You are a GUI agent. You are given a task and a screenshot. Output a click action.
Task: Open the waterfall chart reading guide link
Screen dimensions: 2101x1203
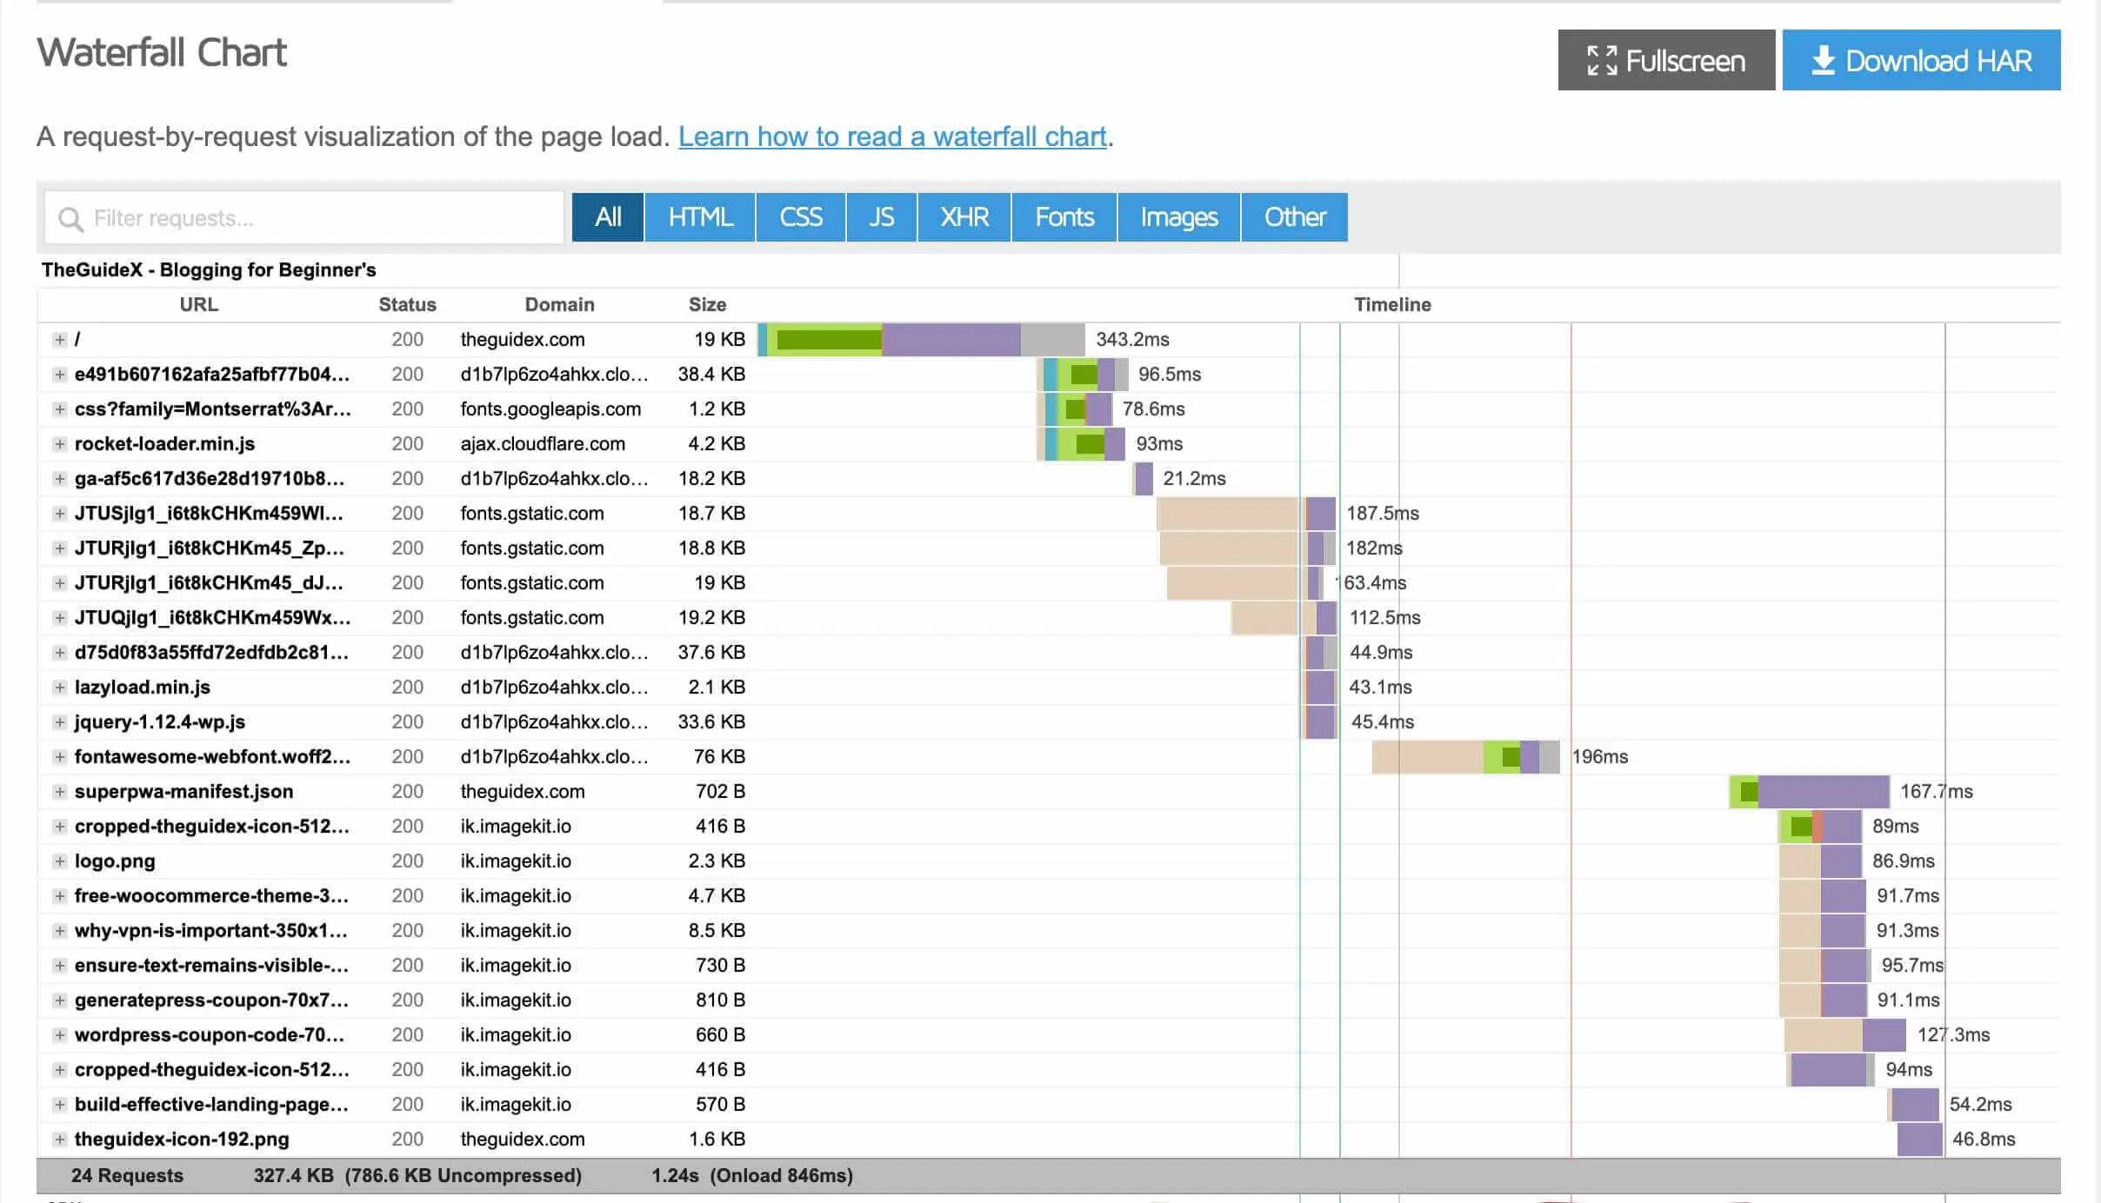[893, 136]
